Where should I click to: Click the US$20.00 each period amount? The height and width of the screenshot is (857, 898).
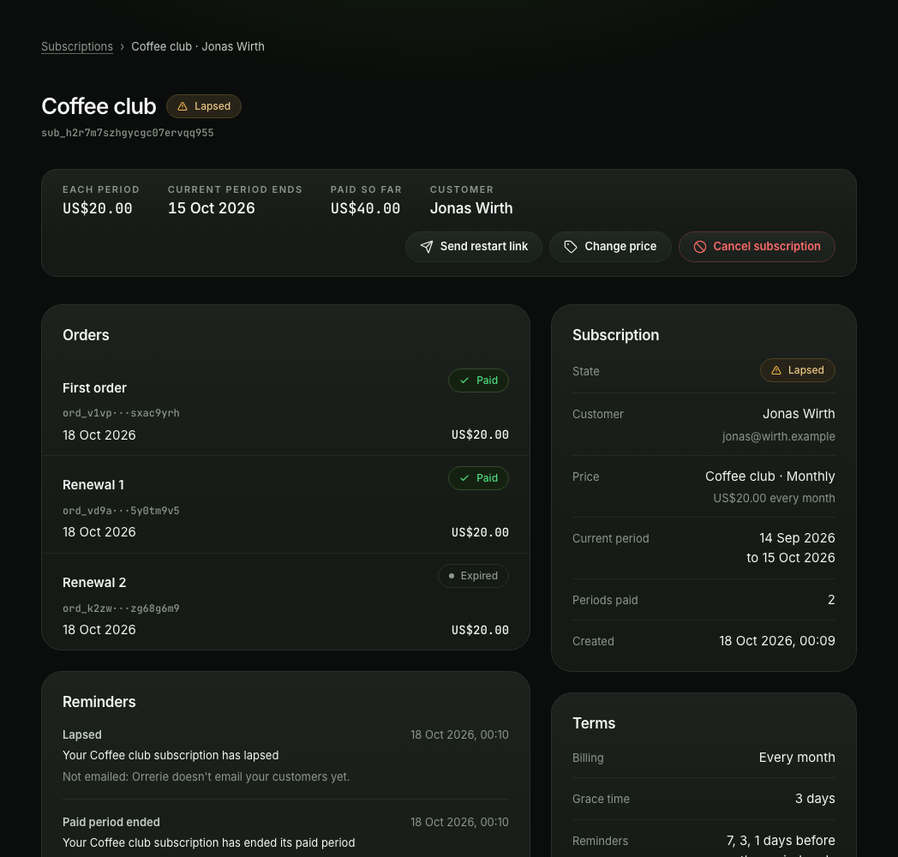pos(98,208)
